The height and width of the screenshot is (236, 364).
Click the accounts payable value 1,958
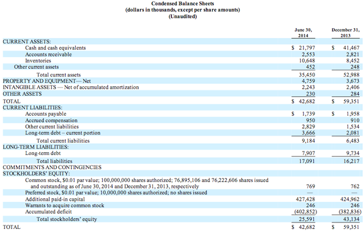(x=353, y=114)
